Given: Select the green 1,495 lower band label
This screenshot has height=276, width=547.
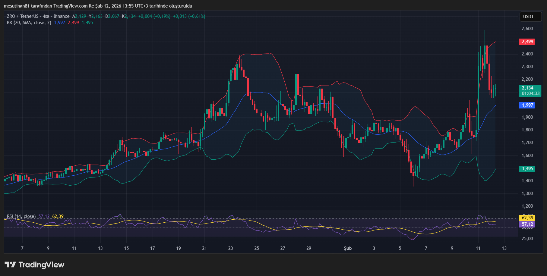Looking at the screenshot, I should click(x=527, y=169).
